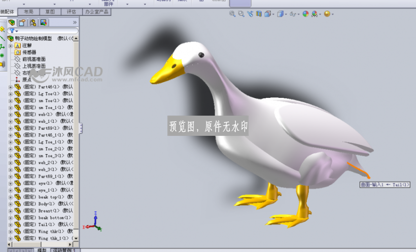Switch to the PropertyManager tab
416x252 pixels.
(22, 22)
